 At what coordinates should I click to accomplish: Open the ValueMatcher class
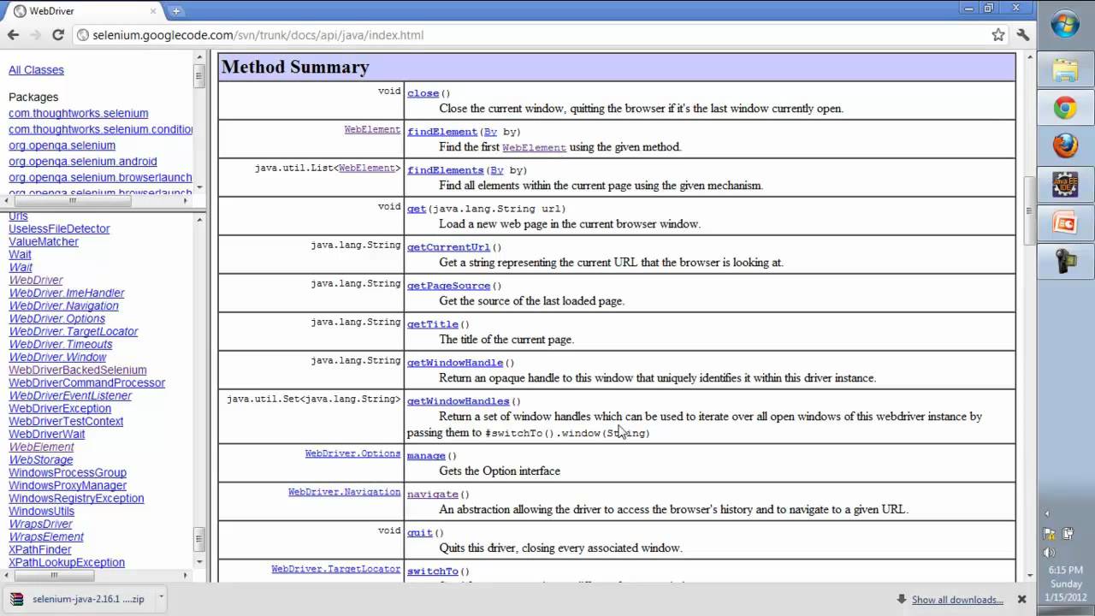pos(44,241)
